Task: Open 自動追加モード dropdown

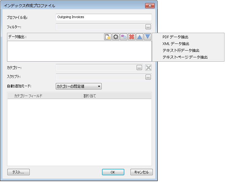Action: 79,86
